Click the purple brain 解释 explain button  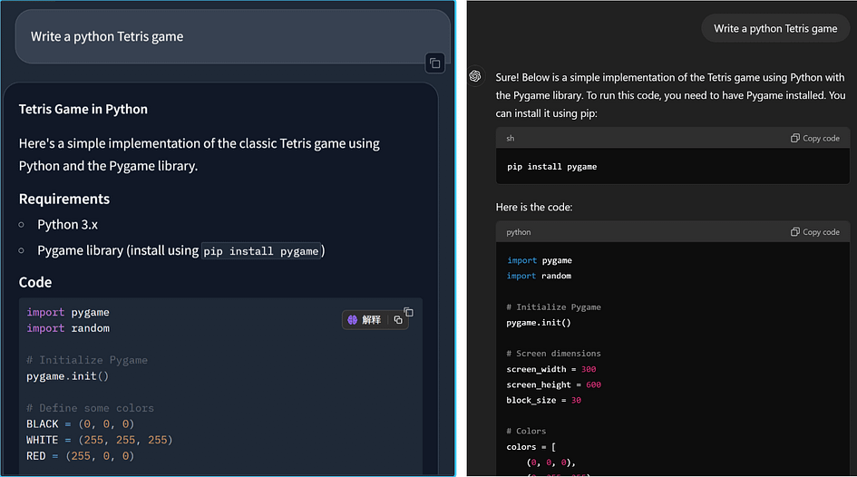(365, 319)
